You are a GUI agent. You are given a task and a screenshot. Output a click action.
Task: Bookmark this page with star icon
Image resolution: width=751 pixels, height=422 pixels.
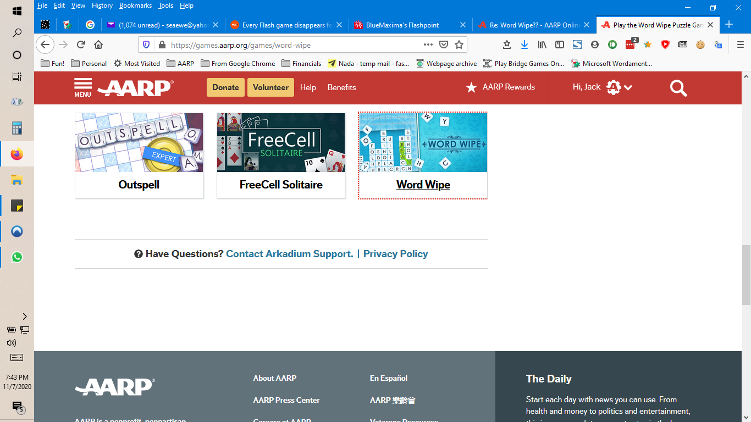tap(459, 45)
